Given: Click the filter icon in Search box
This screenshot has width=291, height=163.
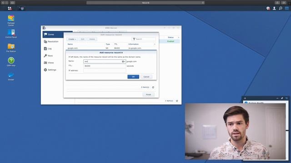Looking at the screenshot, I should click(x=134, y=39).
